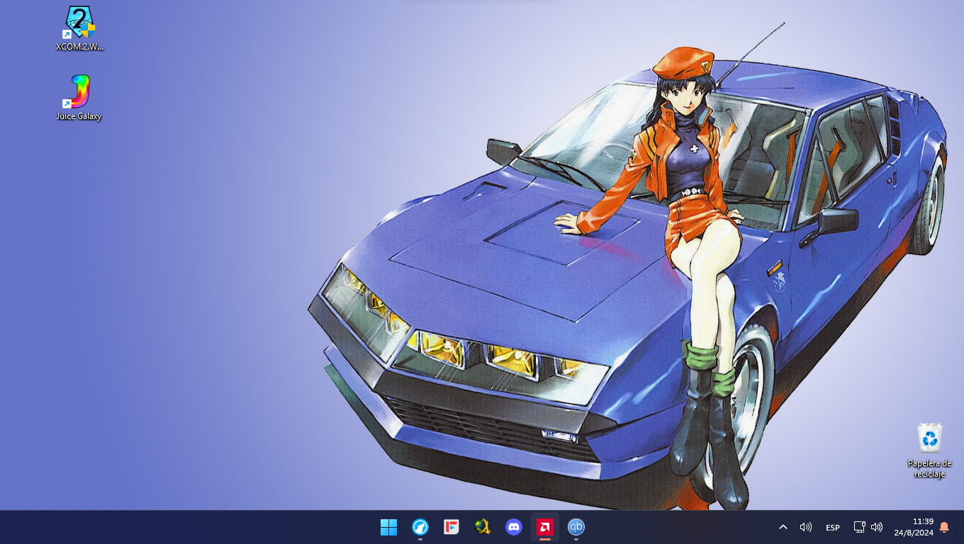
Task: Click the speaker icon beside the network icon
Action: (x=877, y=527)
